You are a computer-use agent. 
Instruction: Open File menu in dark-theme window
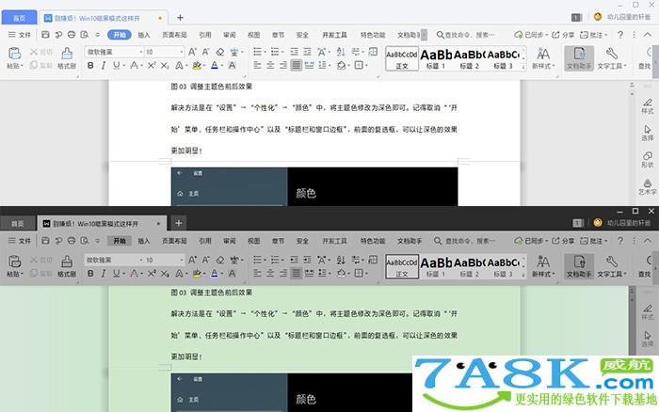click(20, 241)
